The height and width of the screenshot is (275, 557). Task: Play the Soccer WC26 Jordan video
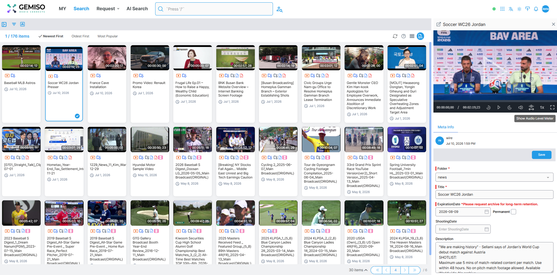coord(499,107)
